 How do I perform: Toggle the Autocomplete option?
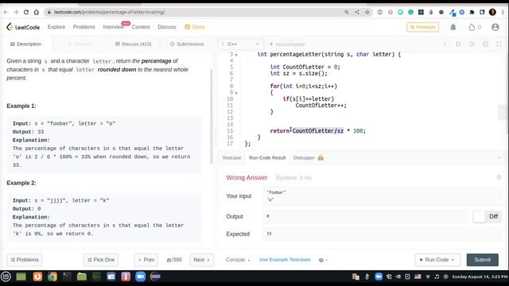288,44
